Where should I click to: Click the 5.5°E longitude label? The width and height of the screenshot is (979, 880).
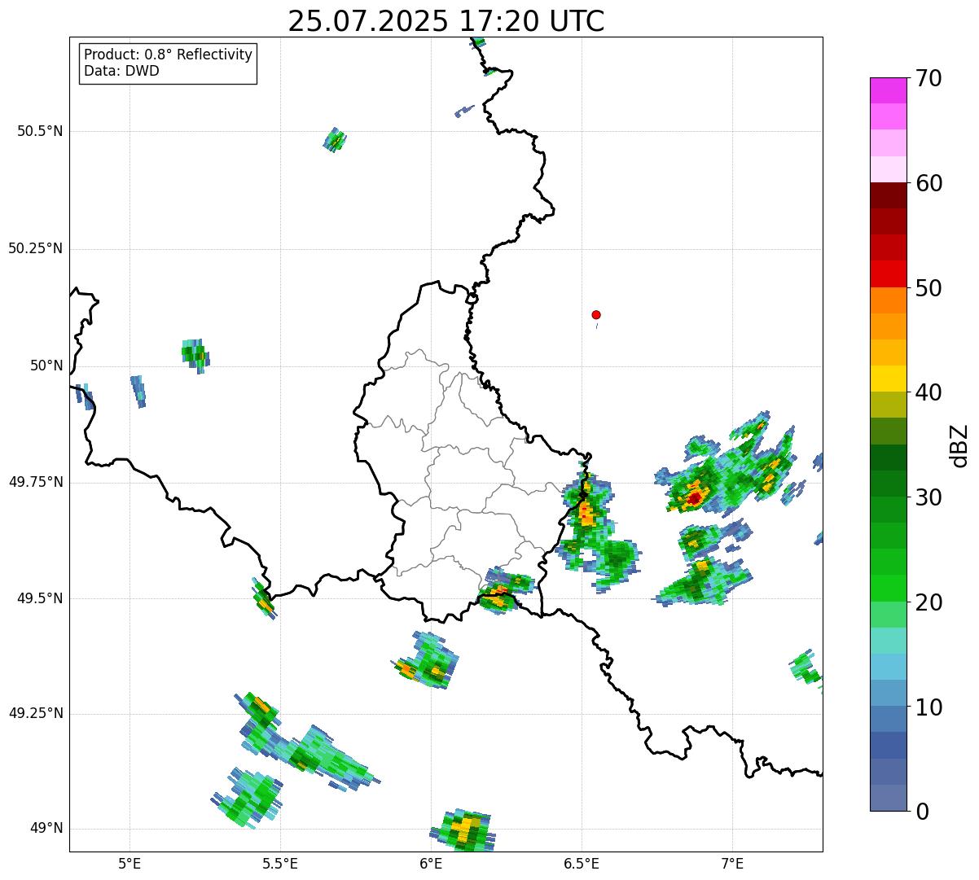280,863
